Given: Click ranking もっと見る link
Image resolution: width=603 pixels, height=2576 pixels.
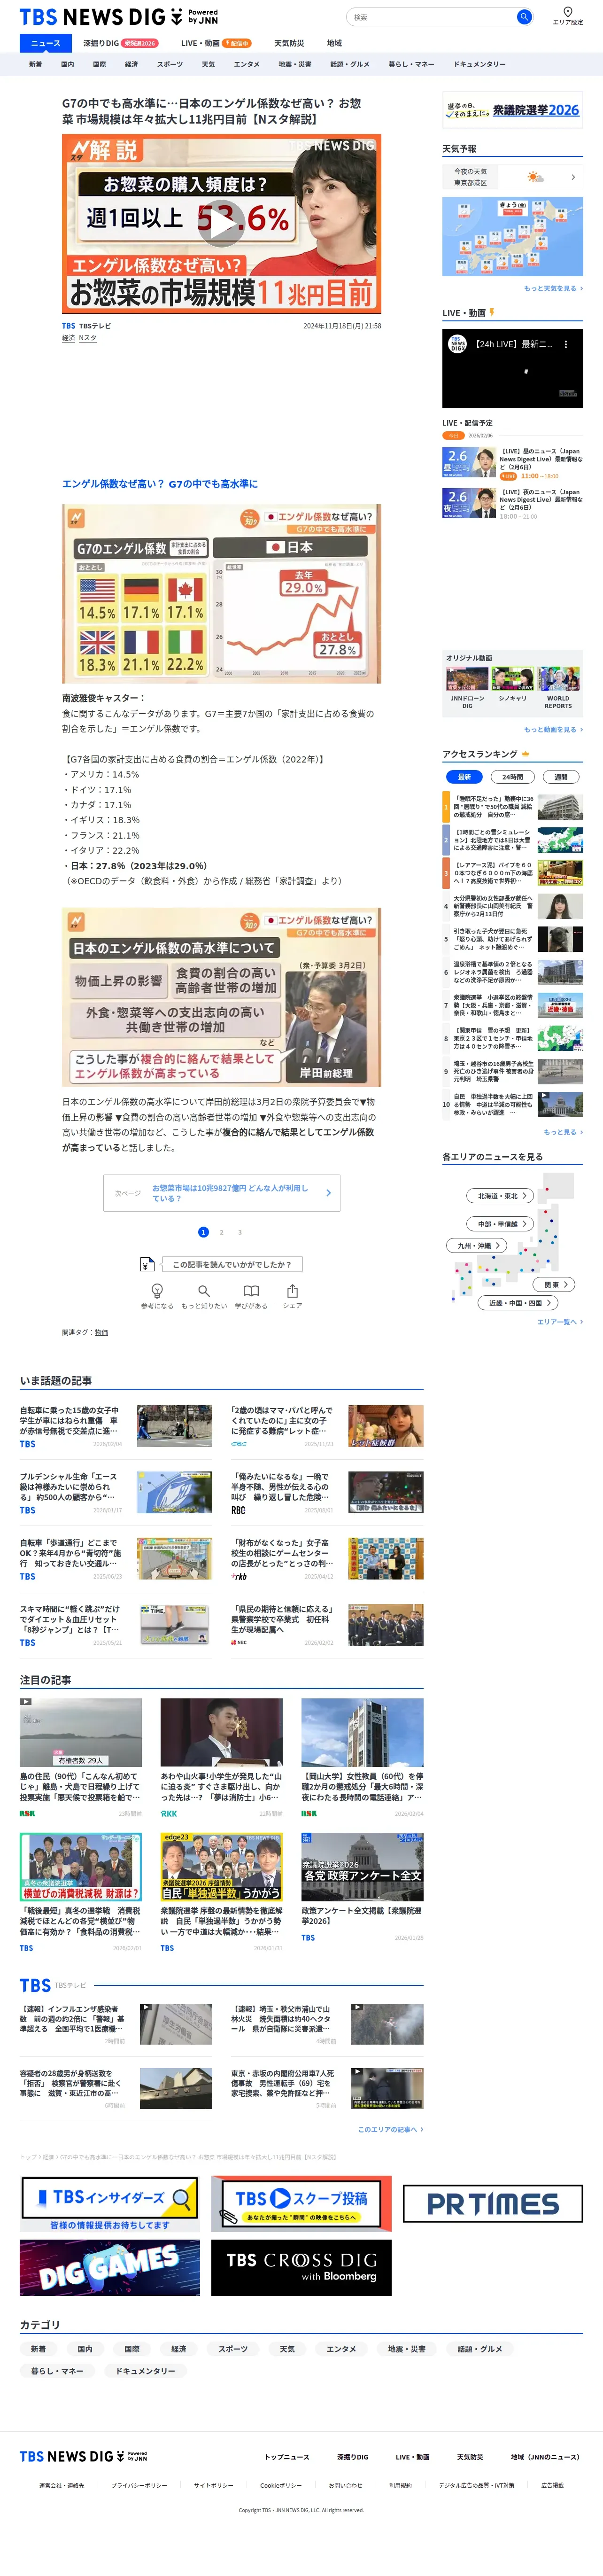Looking at the screenshot, I should pos(563,1132).
